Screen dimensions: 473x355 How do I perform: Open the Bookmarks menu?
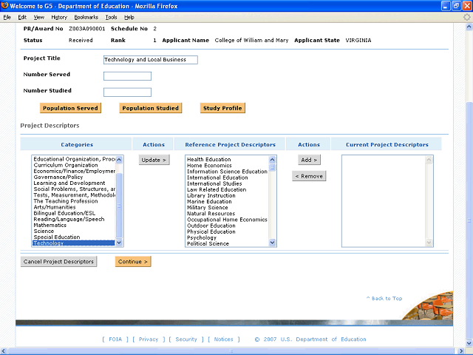pyautogui.click(x=86, y=16)
